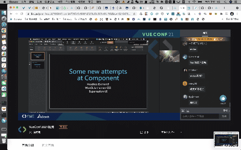Open Finder from the Dock

pos(4,13)
